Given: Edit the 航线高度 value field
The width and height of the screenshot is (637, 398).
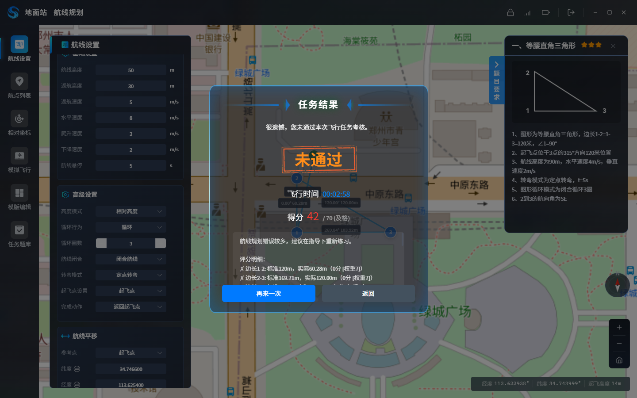Looking at the screenshot, I should 131,70.
